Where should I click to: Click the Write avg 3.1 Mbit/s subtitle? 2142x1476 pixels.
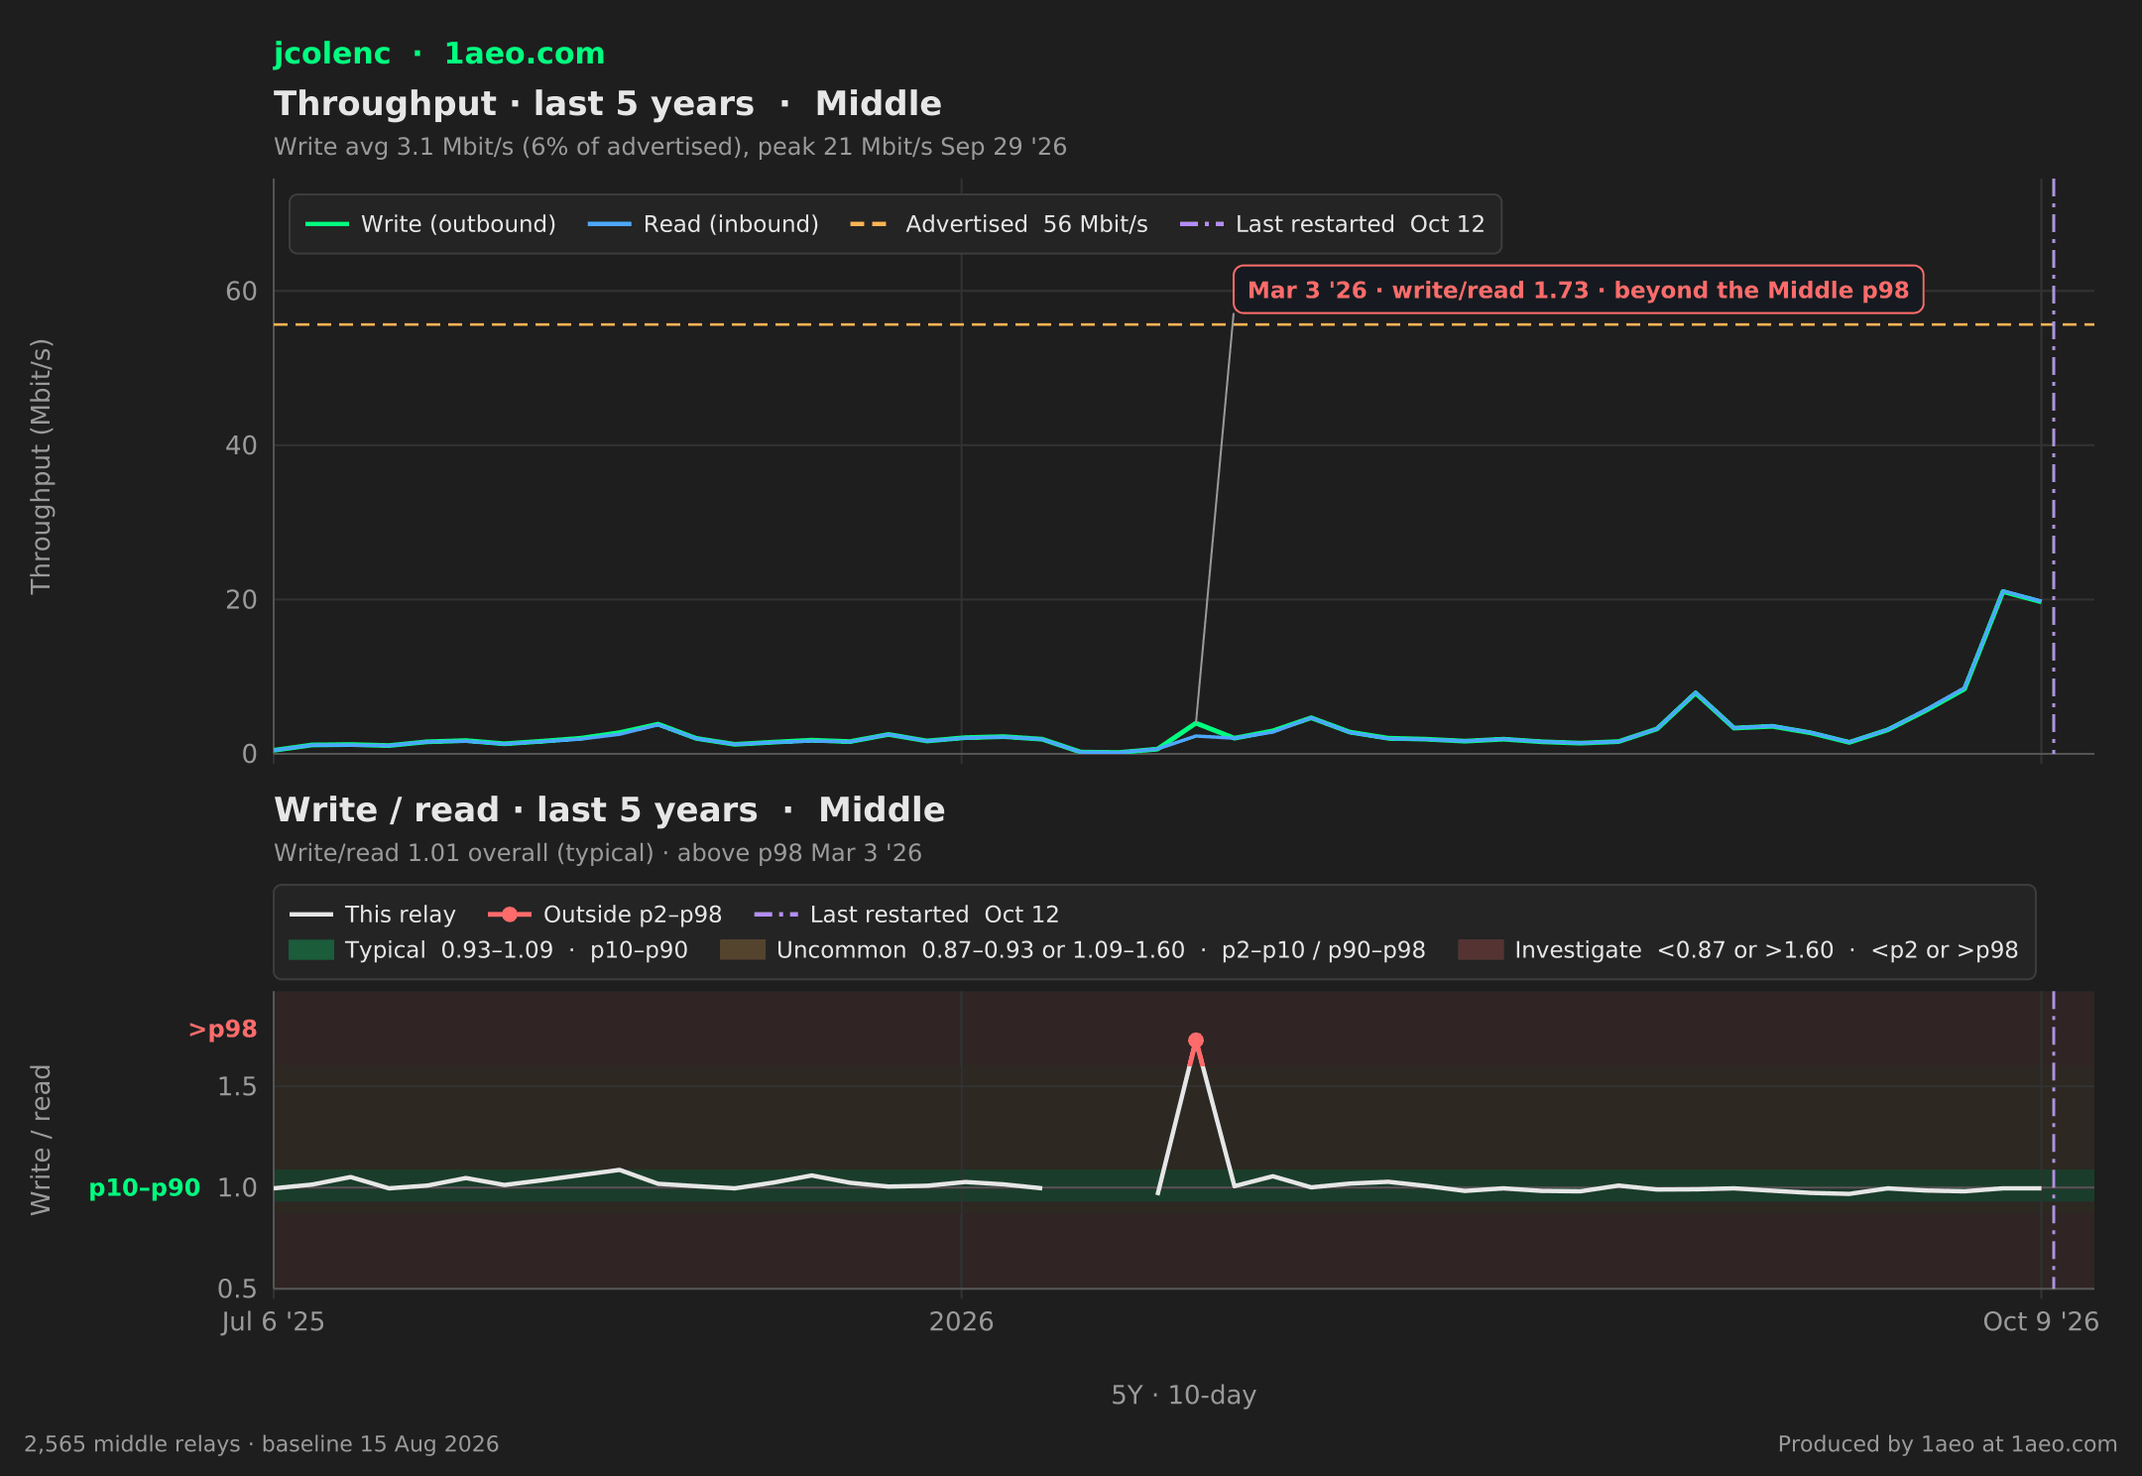click(x=670, y=147)
